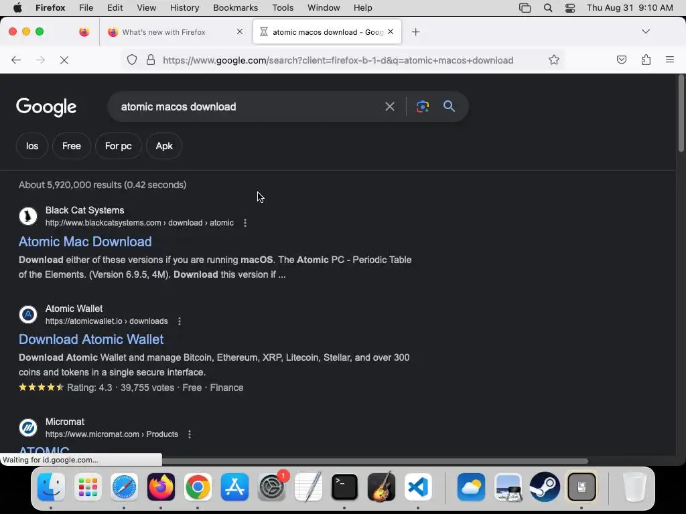The width and height of the screenshot is (686, 514).
Task: Open the date and time in the menu bar
Action: pos(630,7)
